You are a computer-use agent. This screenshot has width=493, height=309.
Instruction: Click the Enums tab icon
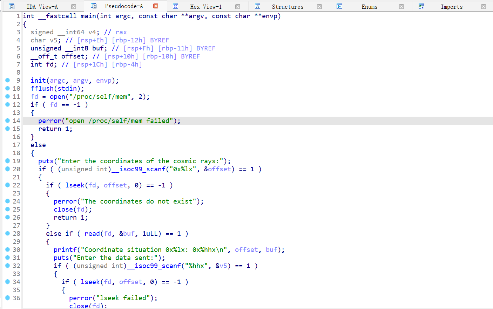[x=339, y=6]
